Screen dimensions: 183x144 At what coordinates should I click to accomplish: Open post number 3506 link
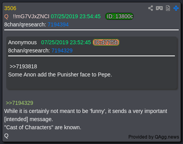pos(10,8)
